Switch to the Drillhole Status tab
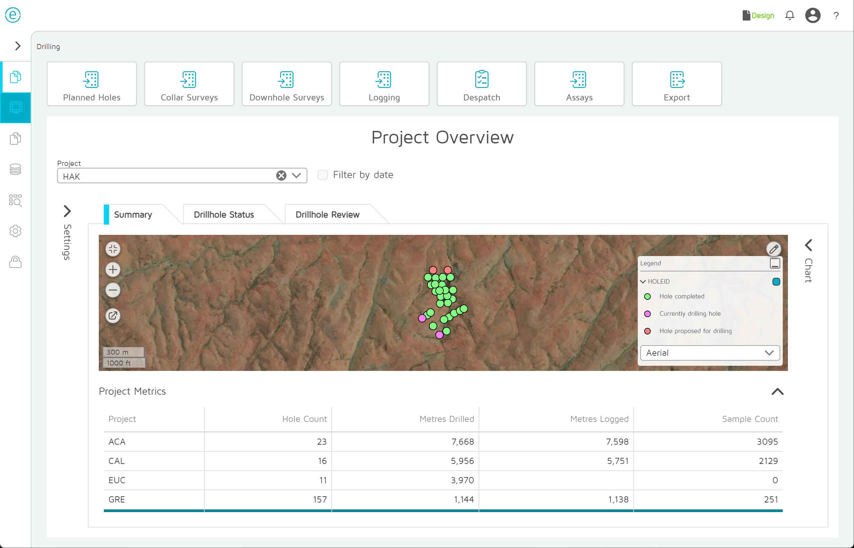Screen dimensions: 854x548 pos(224,215)
